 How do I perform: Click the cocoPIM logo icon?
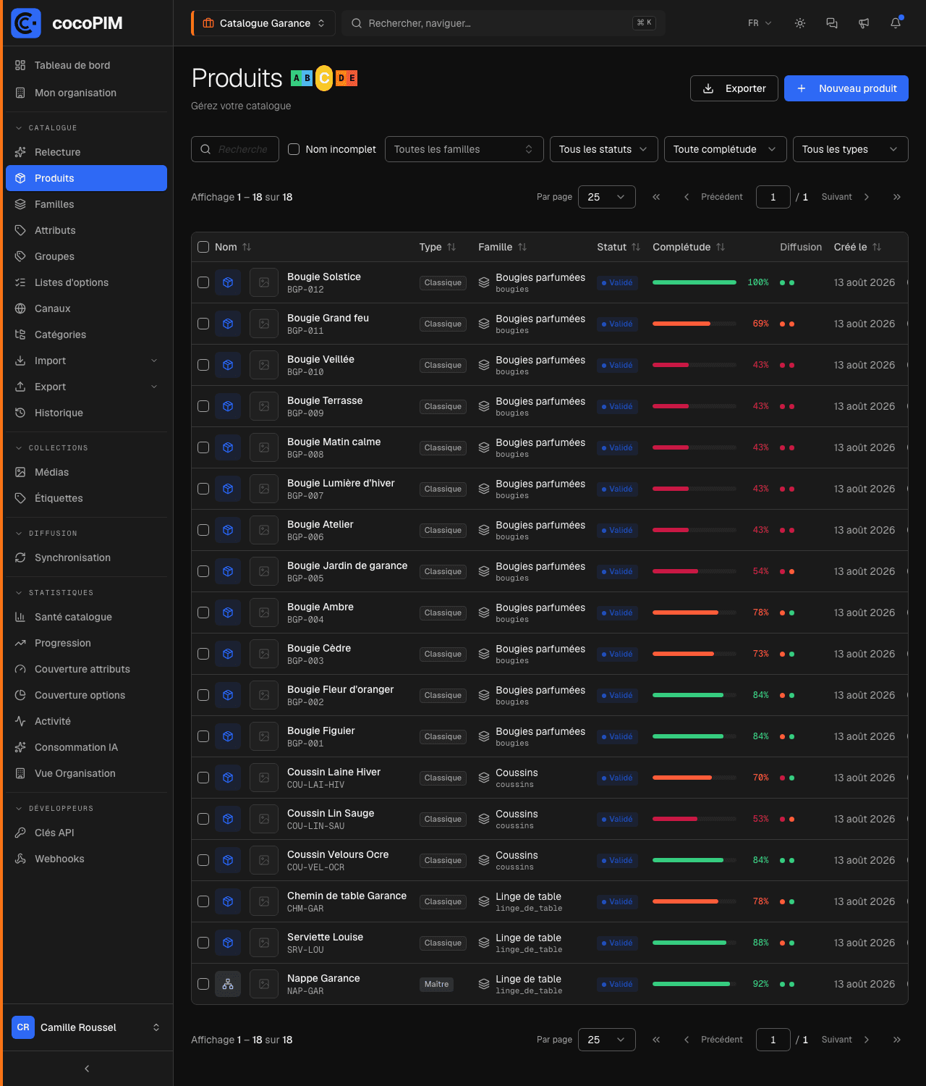point(26,23)
